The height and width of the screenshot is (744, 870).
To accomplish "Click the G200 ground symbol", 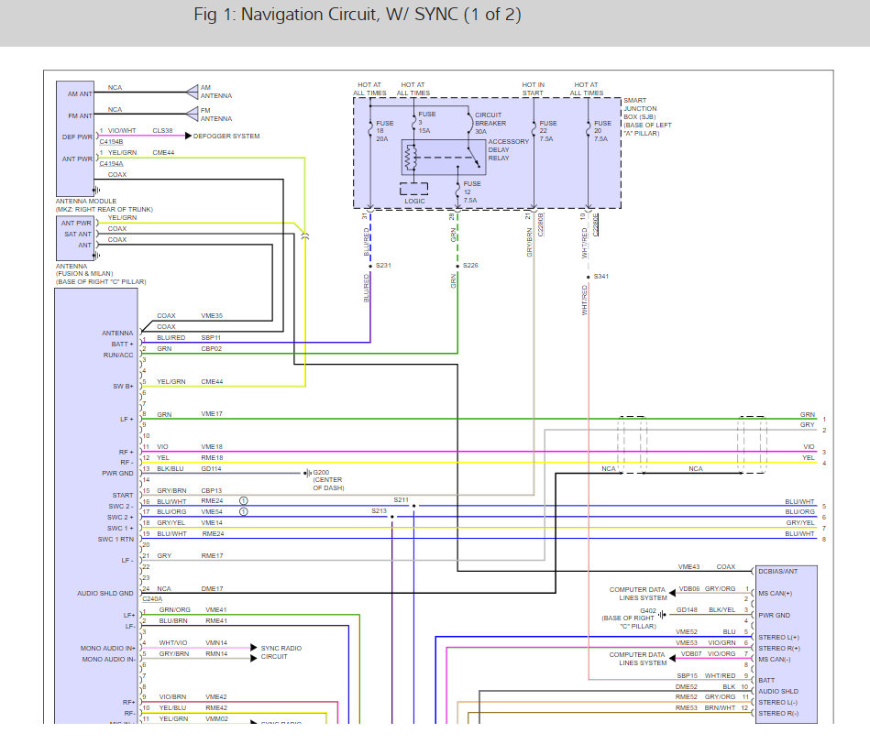I will pos(307,473).
